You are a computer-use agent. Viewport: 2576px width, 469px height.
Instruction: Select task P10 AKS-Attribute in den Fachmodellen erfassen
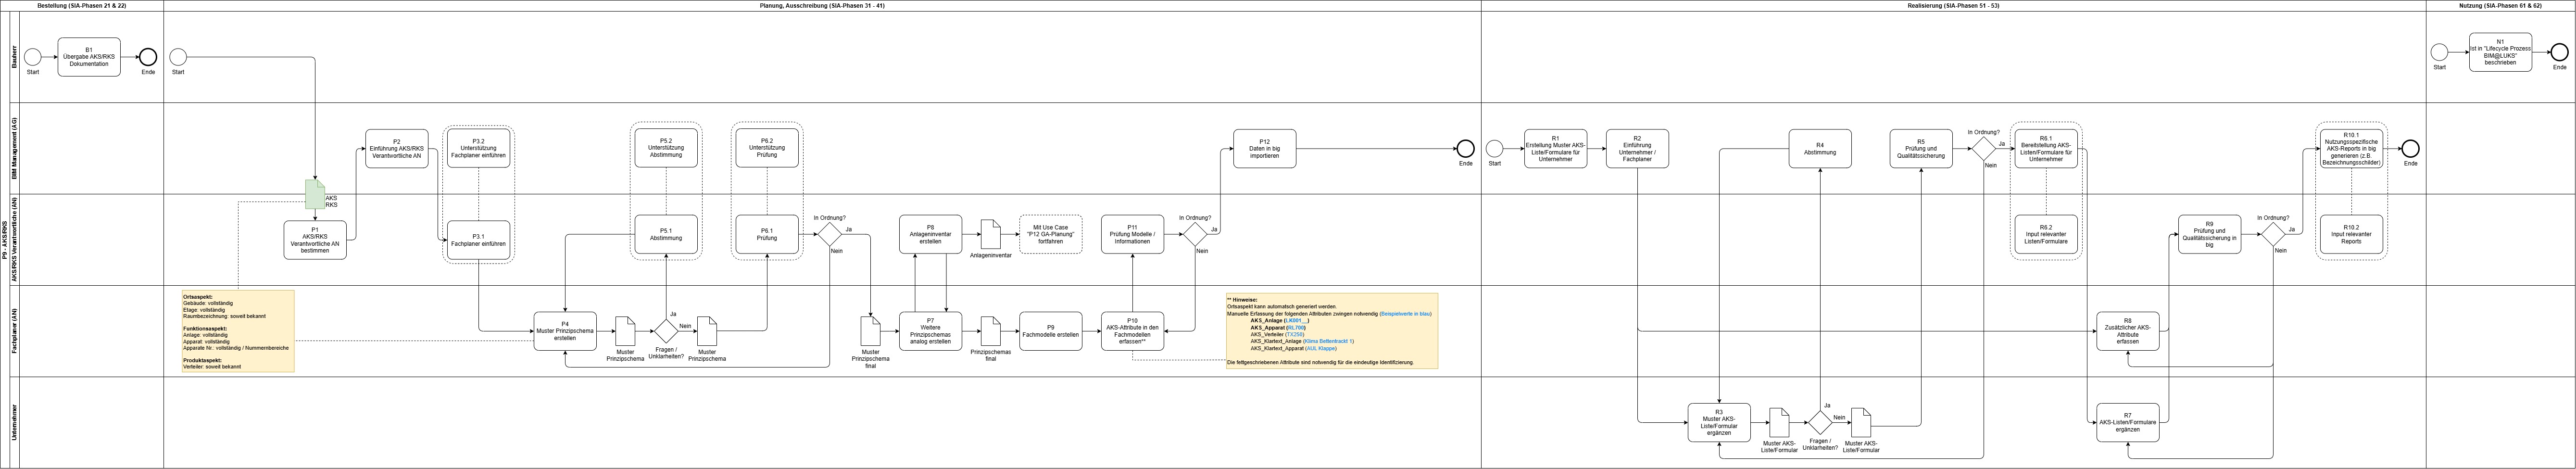click(1133, 331)
